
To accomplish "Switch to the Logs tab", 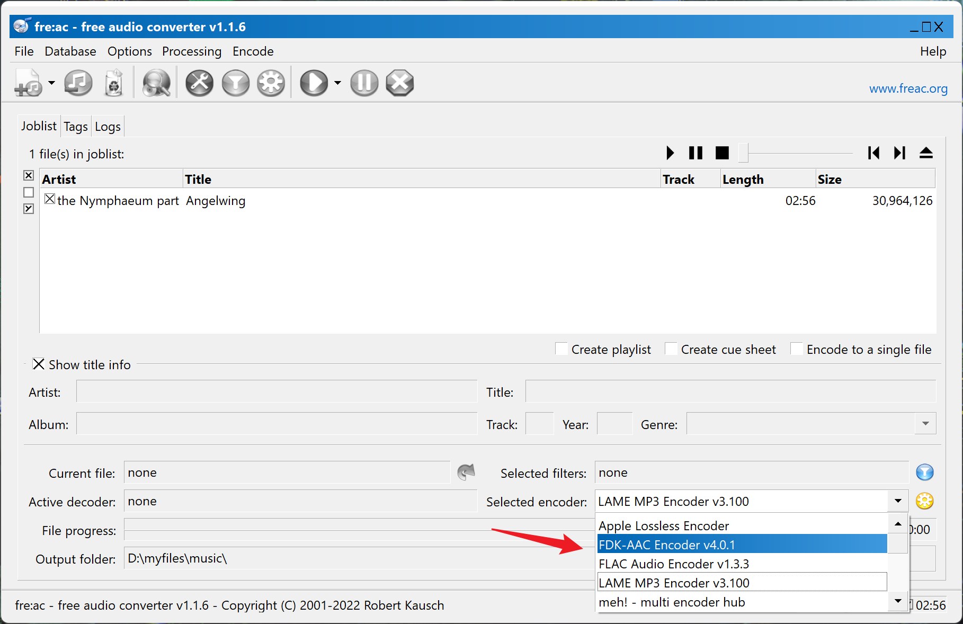I will [x=108, y=127].
